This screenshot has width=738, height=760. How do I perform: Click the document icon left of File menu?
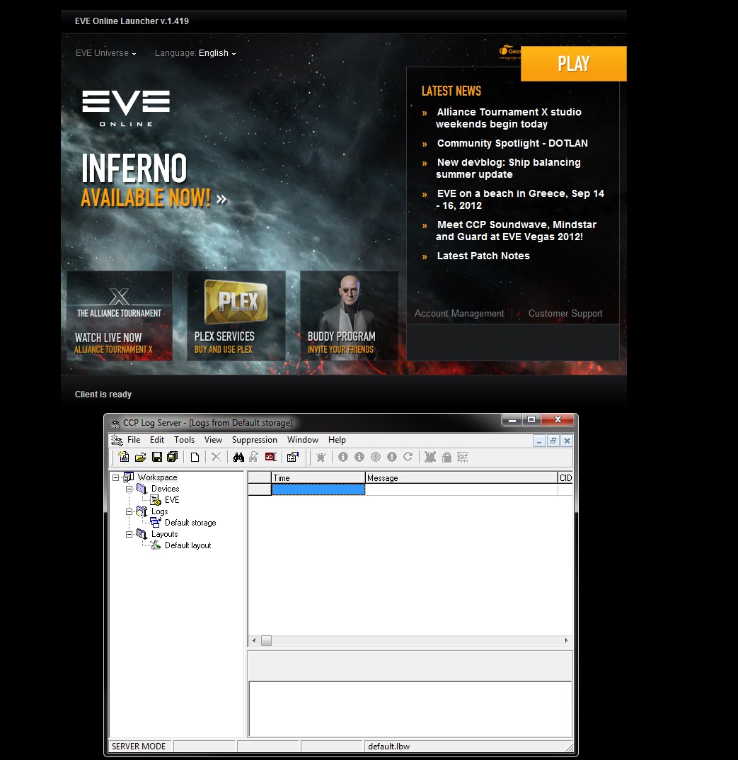(117, 440)
